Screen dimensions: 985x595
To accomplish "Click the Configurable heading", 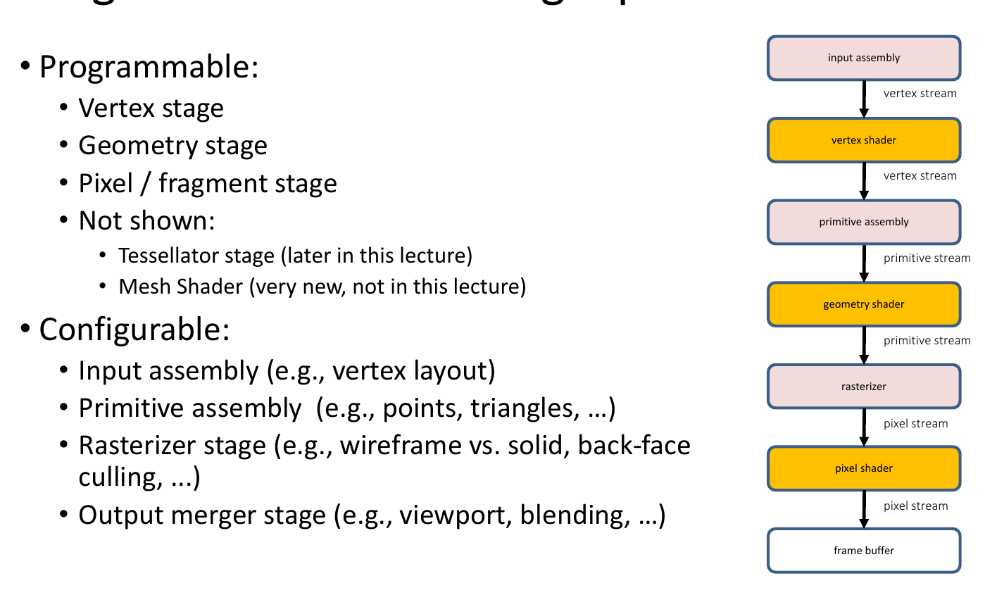I will (134, 330).
